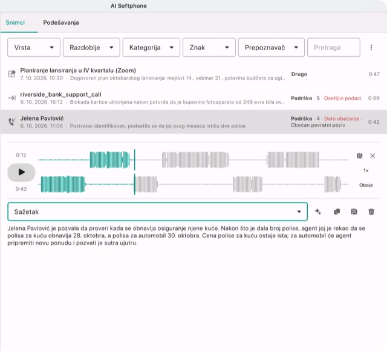
Task: Select the Jelena Pavlović recording title
Action: (42, 118)
